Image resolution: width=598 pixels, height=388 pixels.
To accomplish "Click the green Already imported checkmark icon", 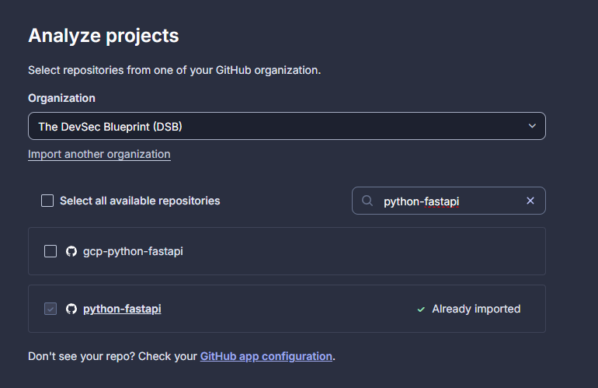I will click(421, 309).
